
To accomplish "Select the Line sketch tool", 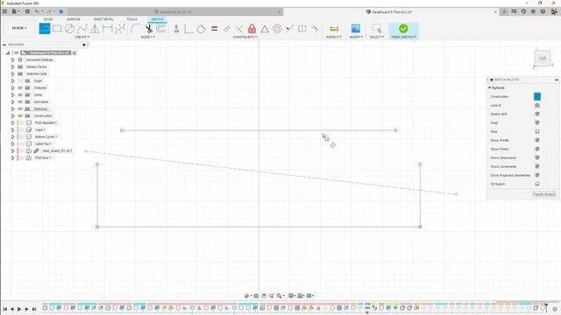I will coord(45,29).
